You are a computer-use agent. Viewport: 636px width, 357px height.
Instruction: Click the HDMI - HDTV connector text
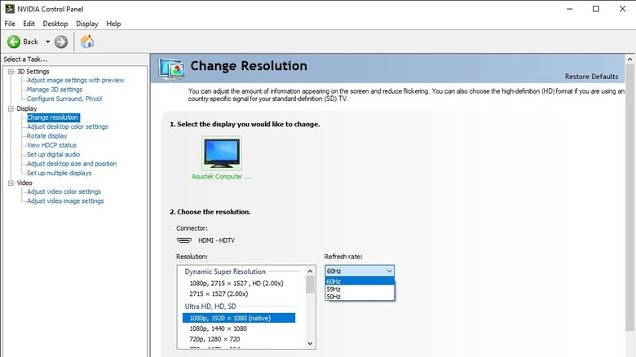pos(216,240)
